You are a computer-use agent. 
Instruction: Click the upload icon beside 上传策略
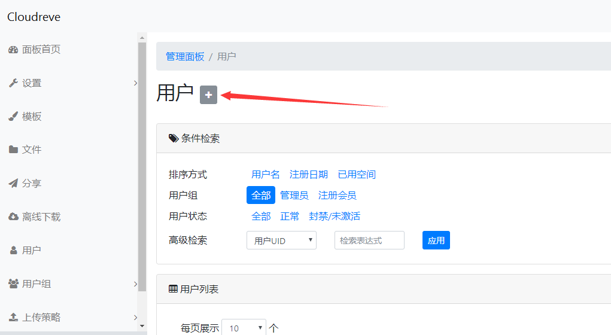(13, 317)
